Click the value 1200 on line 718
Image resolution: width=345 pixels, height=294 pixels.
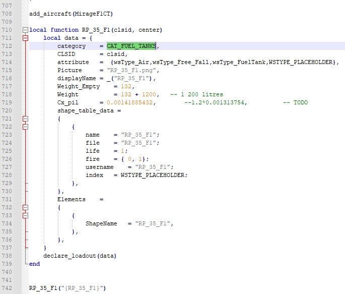tap(149, 94)
